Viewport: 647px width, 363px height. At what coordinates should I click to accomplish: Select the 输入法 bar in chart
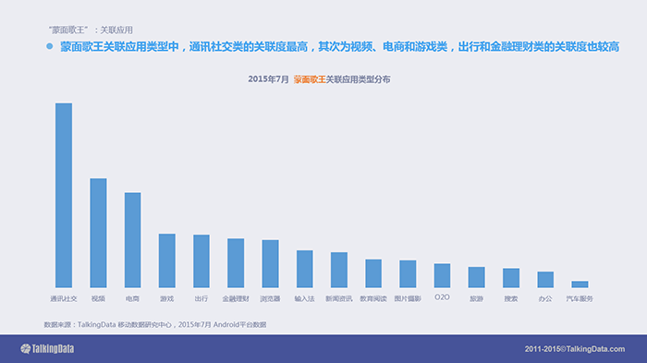[x=304, y=269]
